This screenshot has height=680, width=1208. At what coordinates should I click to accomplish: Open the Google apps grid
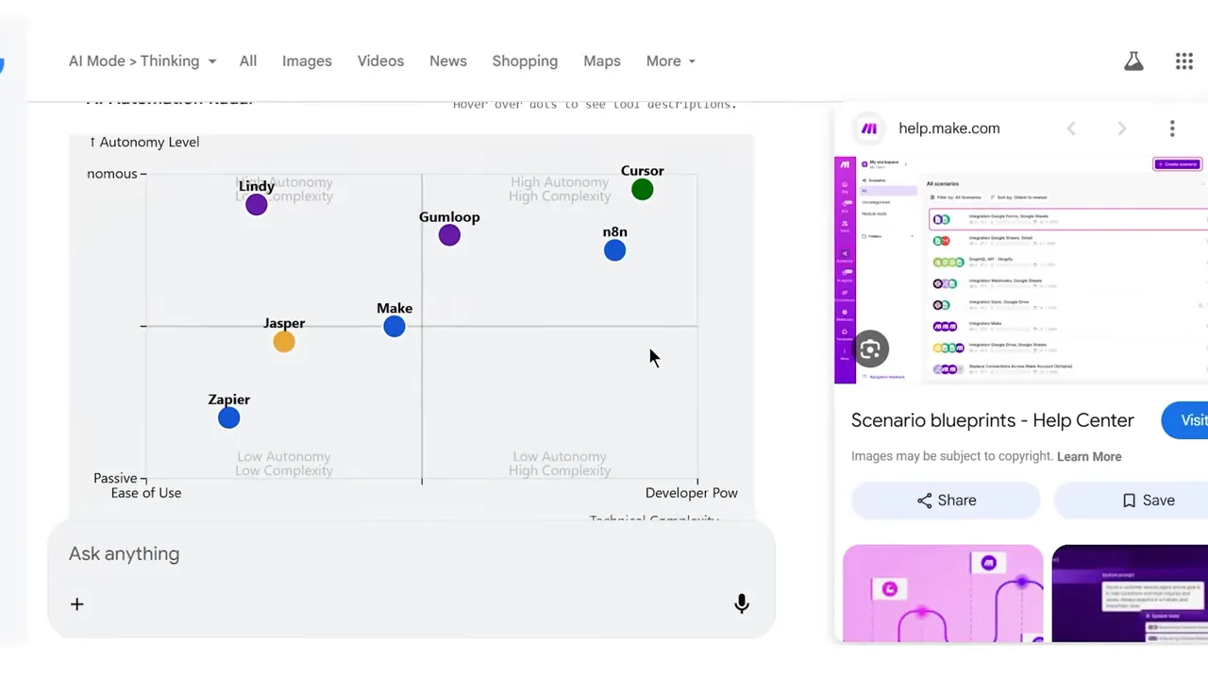[1184, 61]
